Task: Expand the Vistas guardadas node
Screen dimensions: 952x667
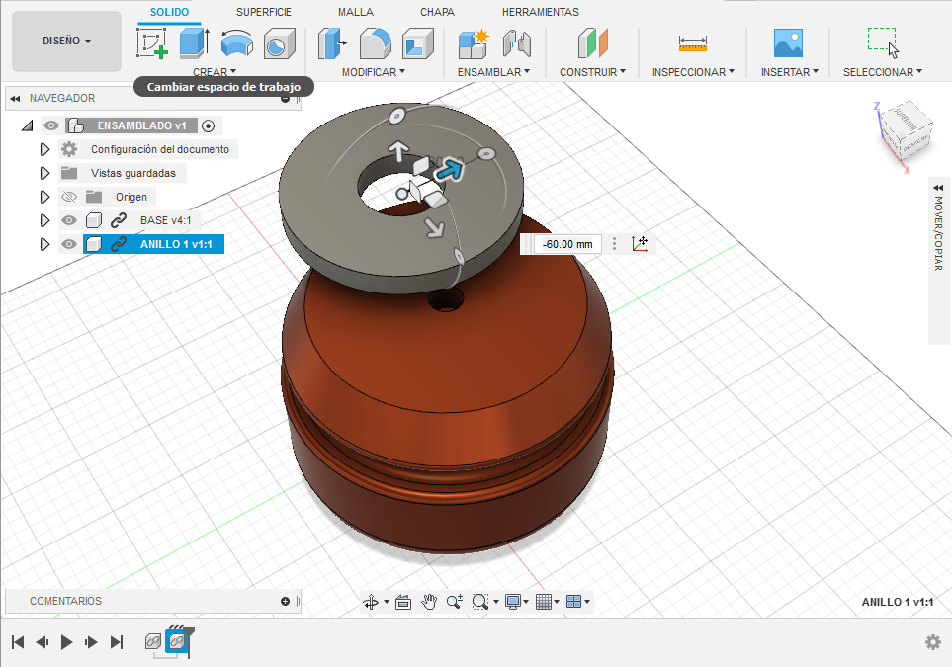Action: pyautogui.click(x=44, y=173)
